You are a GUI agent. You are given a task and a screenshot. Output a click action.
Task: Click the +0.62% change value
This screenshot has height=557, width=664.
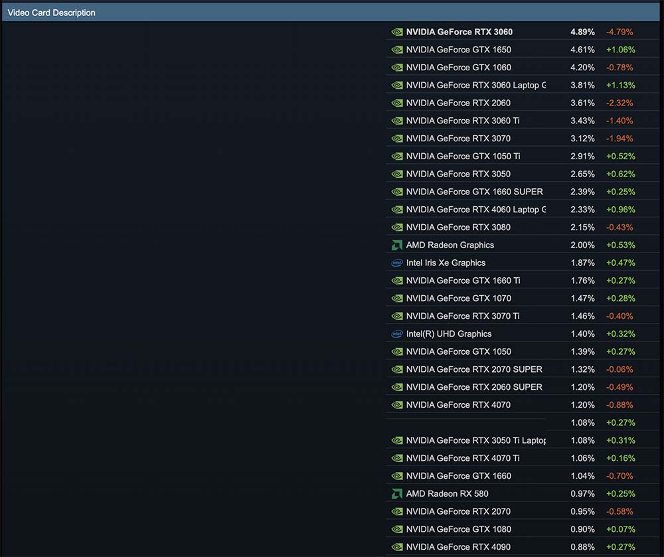(x=620, y=174)
